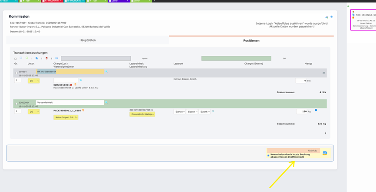Click the red delete icon in the transaction toolbar
376x192 pixels.
(x=46, y=58)
